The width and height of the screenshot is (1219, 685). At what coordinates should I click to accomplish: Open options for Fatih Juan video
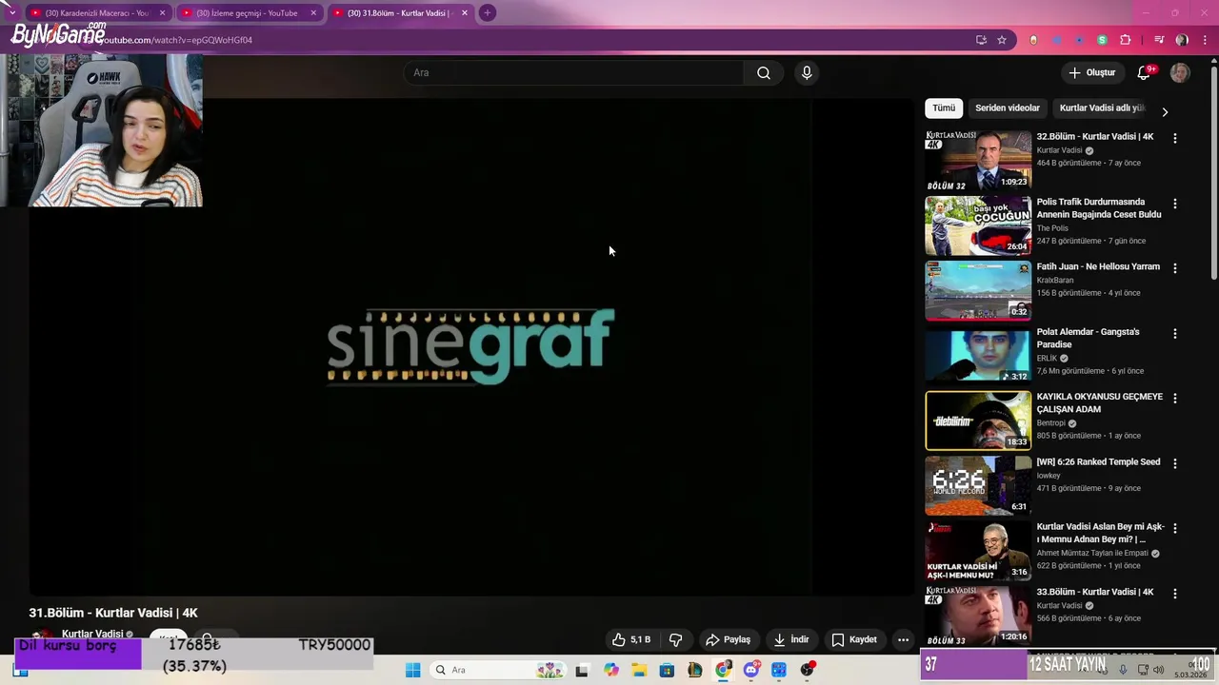click(1174, 268)
